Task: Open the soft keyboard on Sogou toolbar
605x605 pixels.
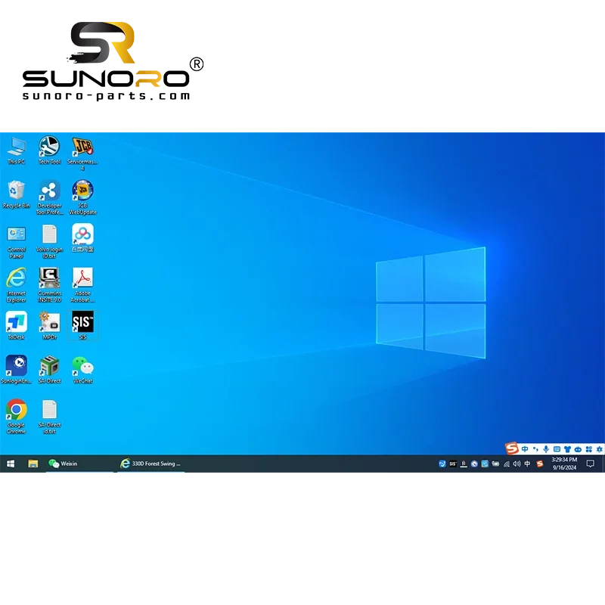Action: tap(557, 449)
